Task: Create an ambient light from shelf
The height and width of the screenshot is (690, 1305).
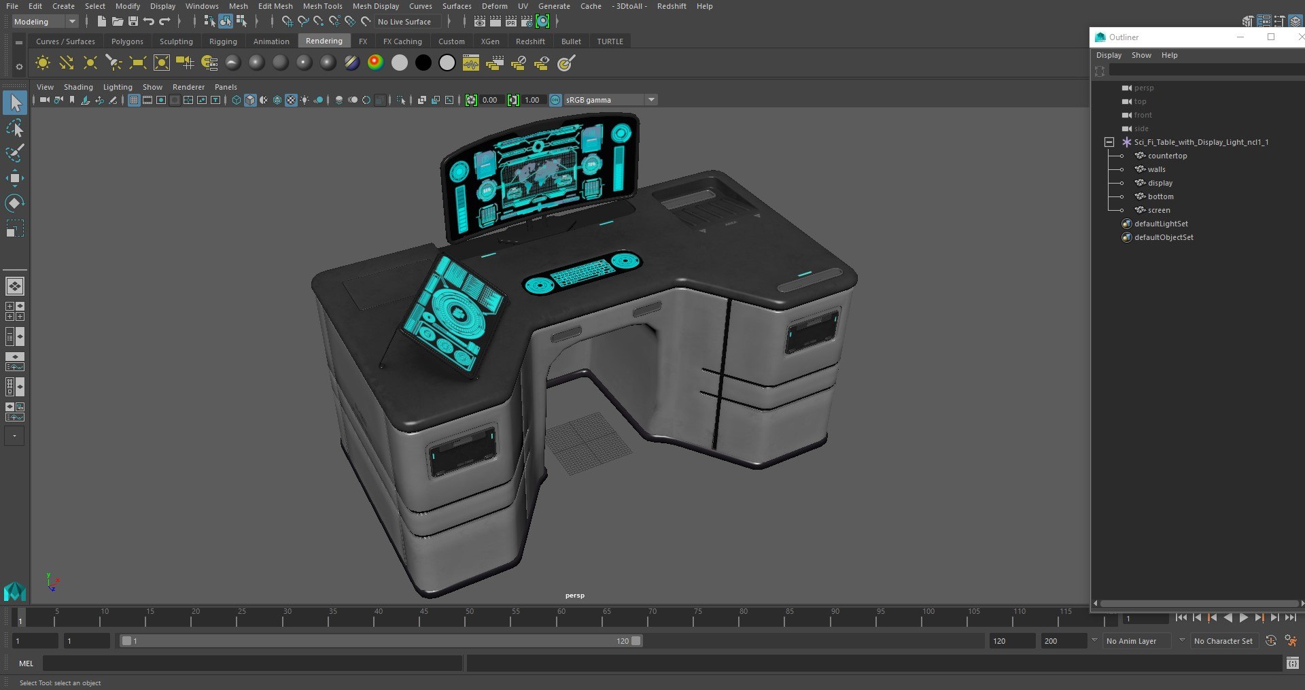Action: tap(43, 63)
